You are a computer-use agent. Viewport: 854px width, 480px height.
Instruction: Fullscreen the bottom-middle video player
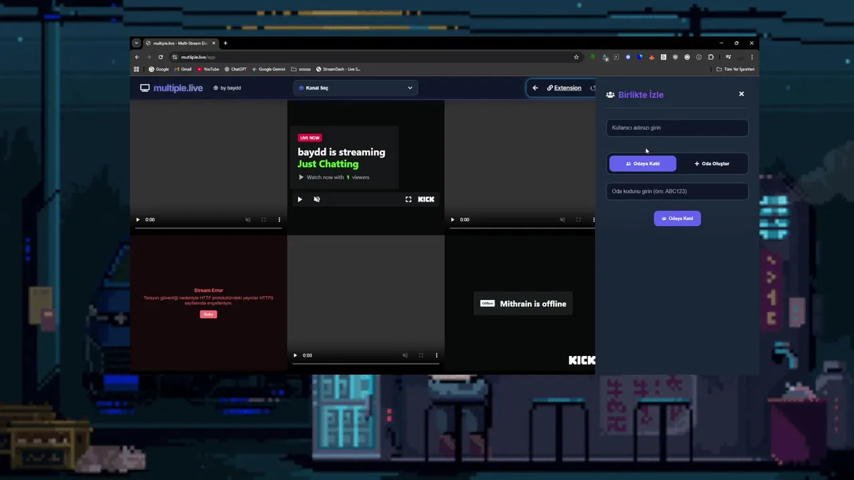click(420, 355)
